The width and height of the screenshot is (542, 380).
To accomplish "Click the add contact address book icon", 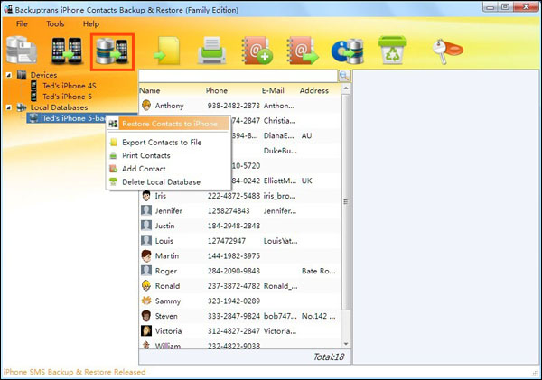I will click(257, 51).
